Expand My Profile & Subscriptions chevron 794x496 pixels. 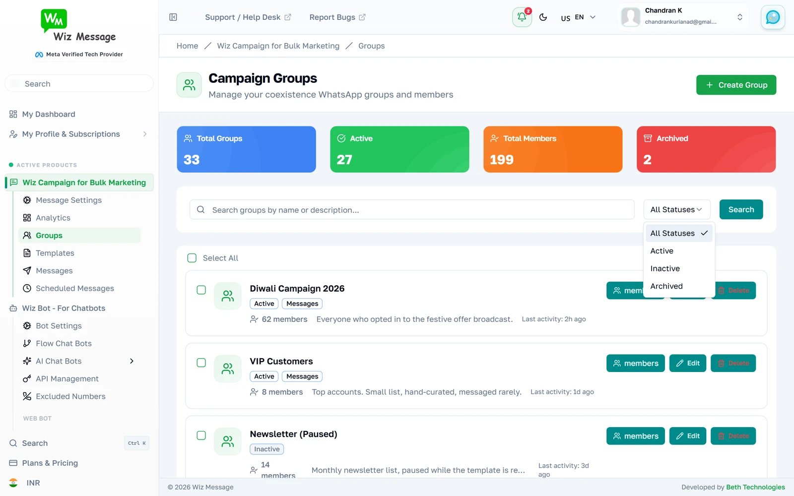point(145,134)
